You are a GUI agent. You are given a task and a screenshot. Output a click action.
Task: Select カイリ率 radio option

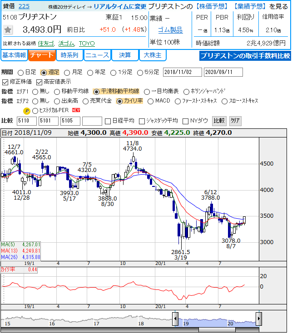[x=119, y=101]
